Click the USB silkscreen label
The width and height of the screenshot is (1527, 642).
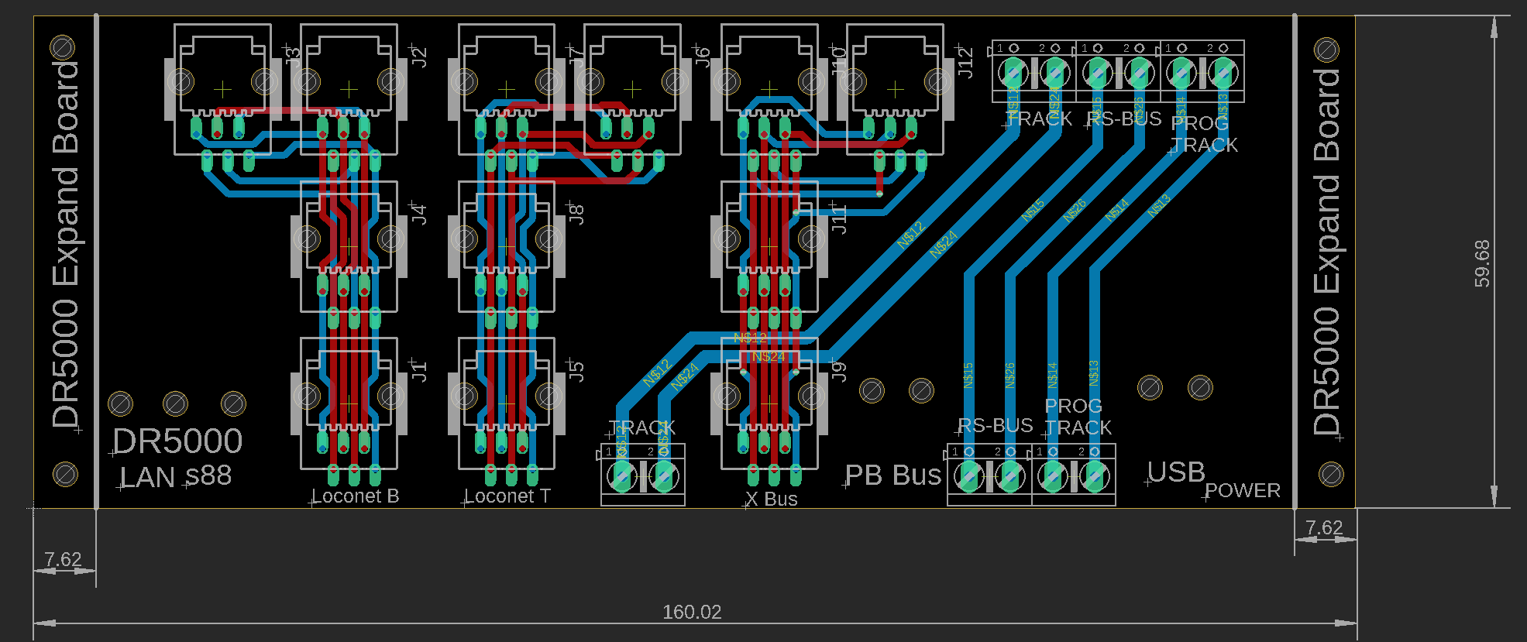click(x=1175, y=472)
